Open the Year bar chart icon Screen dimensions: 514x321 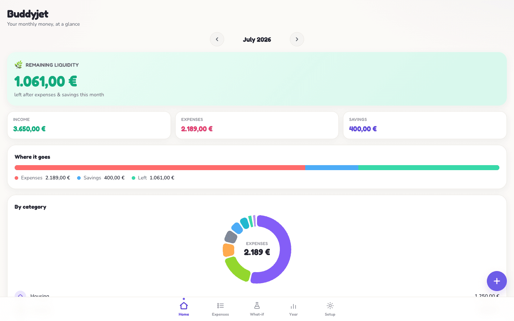pos(293,306)
